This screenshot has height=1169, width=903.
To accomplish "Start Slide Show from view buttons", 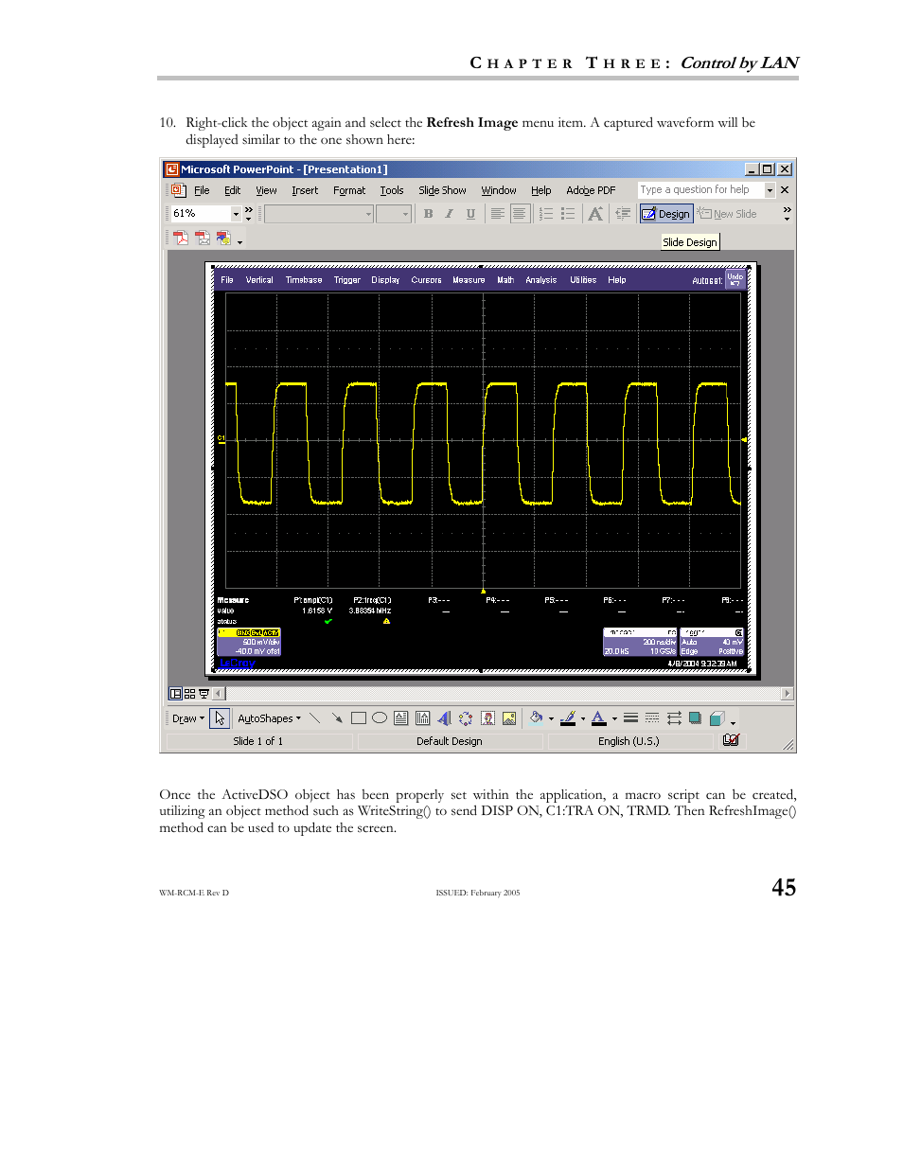I will click(204, 694).
